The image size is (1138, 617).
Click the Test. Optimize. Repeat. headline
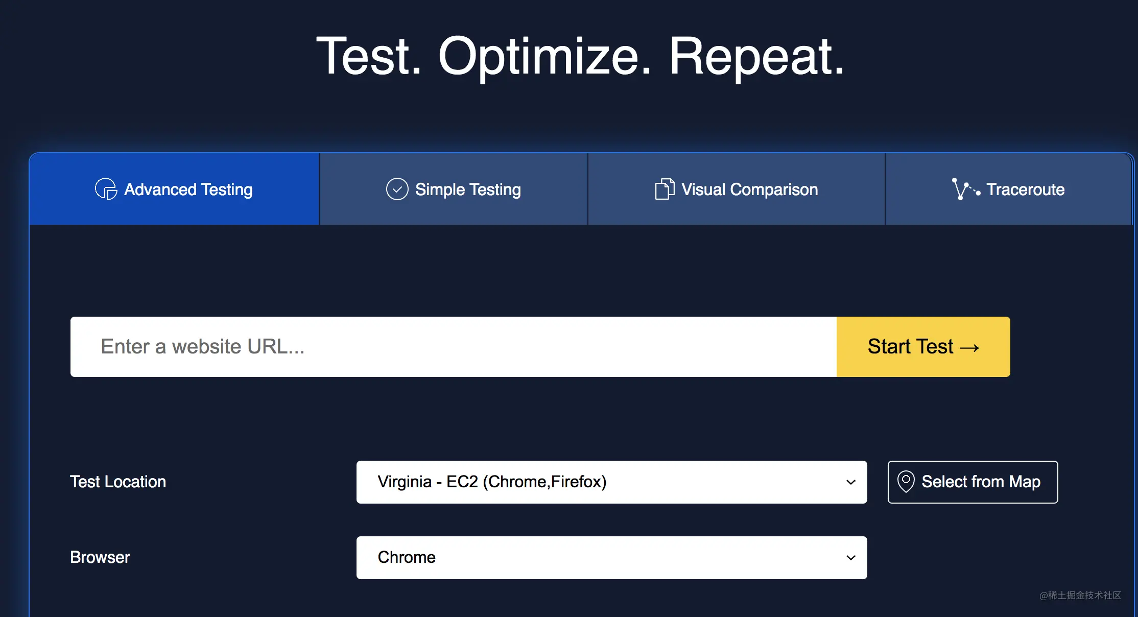pos(580,56)
